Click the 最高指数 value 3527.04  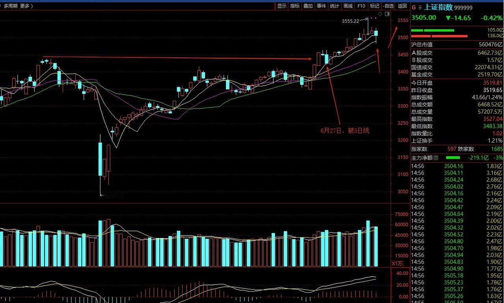(x=493, y=119)
